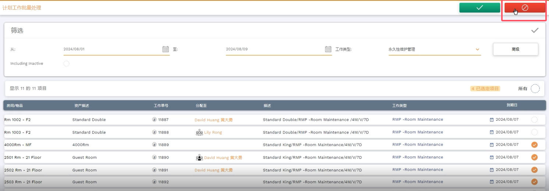
Task: Click due date calendar icon for 2502 Rm
Action: point(492,170)
